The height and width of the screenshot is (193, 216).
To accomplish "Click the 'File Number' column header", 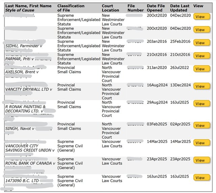I will 136,8.
